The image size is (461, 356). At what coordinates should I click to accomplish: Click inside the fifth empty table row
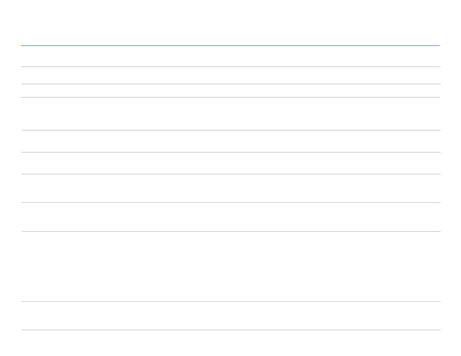click(230, 141)
